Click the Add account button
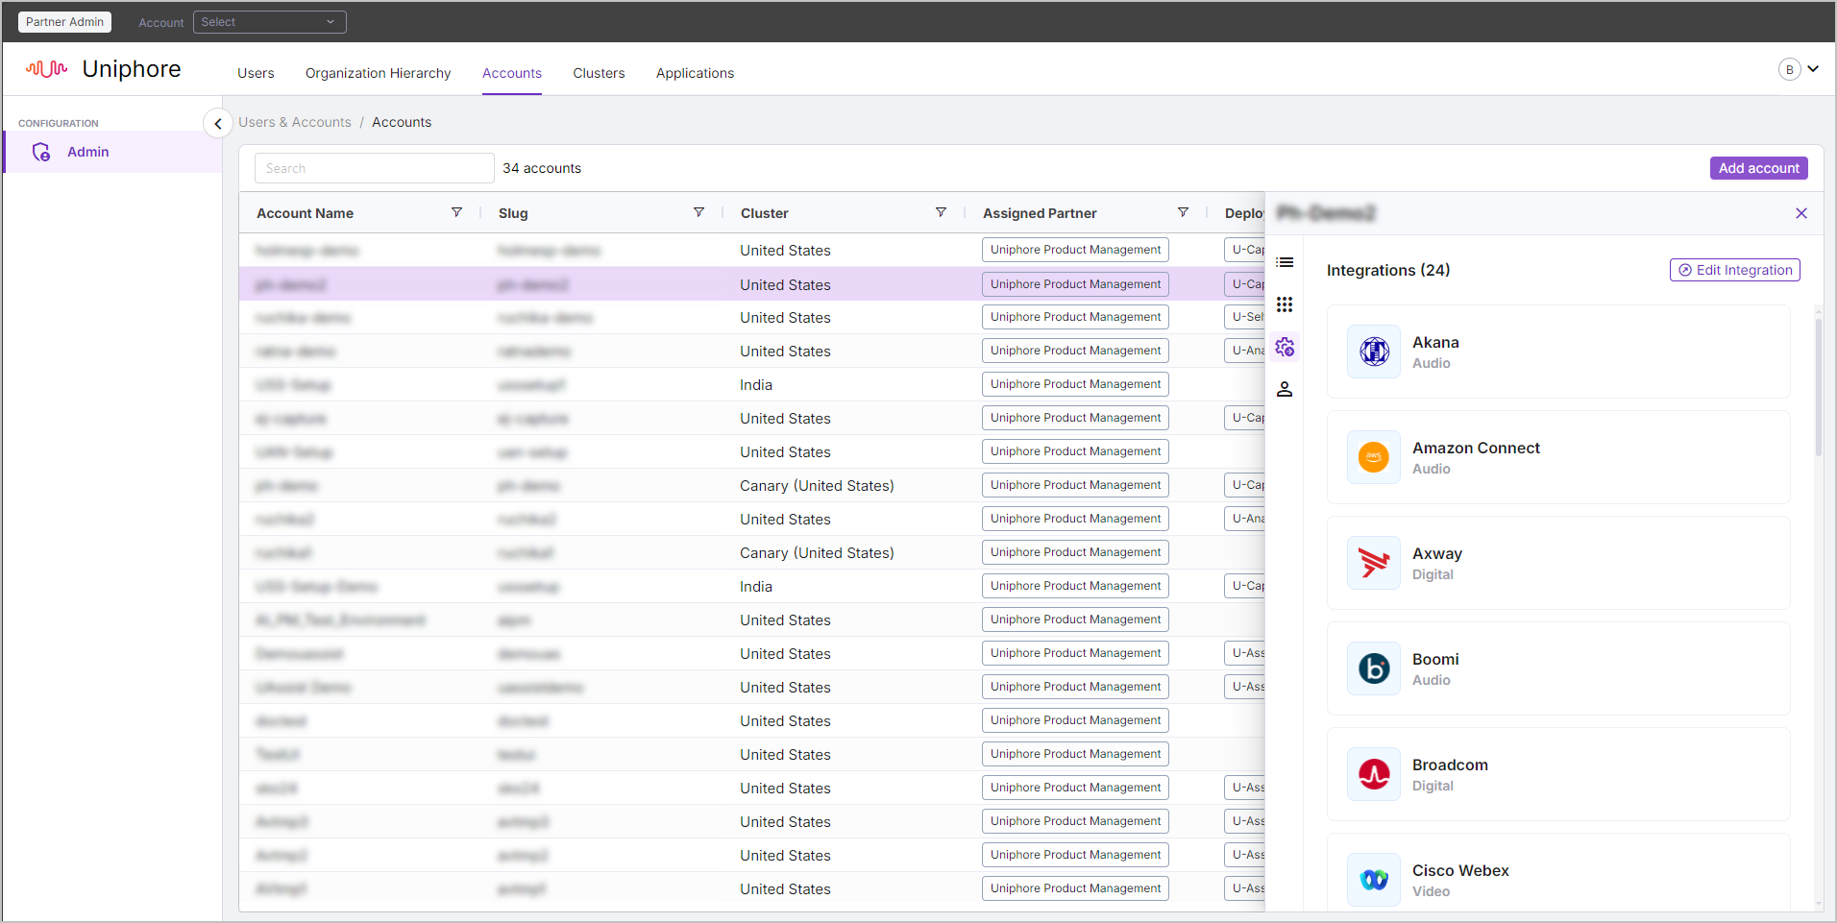1837x923 pixels. (1758, 168)
